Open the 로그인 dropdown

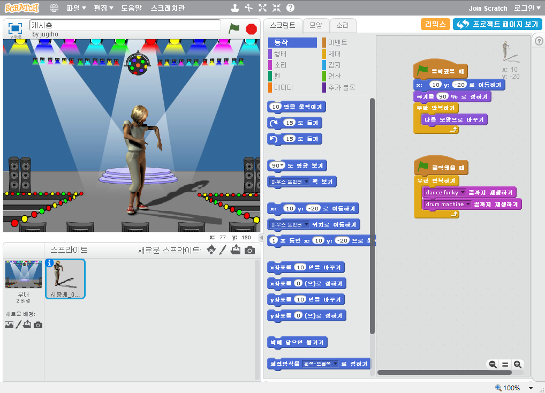pos(527,8)
